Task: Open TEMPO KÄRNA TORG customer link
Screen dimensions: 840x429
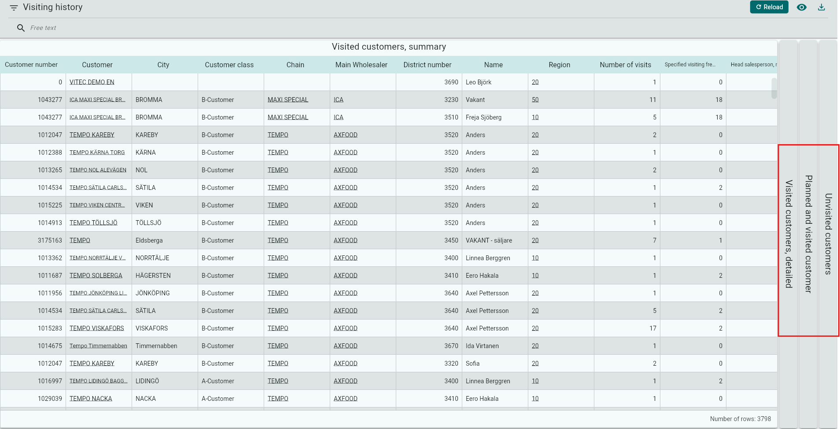Action: point(97,153)
